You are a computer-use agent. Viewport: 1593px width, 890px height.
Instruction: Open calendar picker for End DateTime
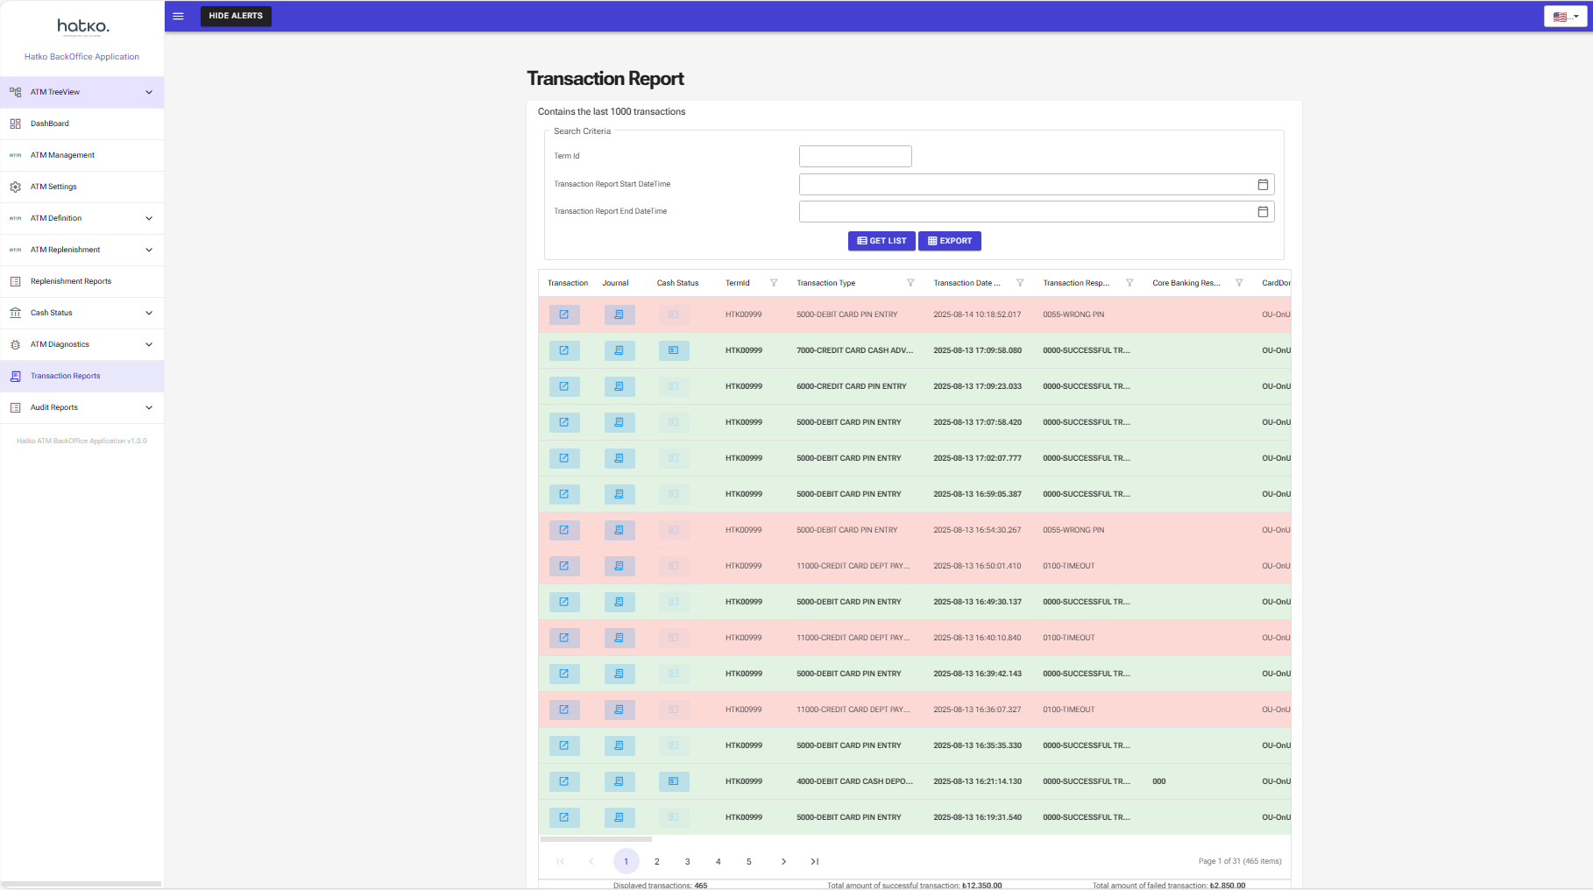click(1263, 212)
